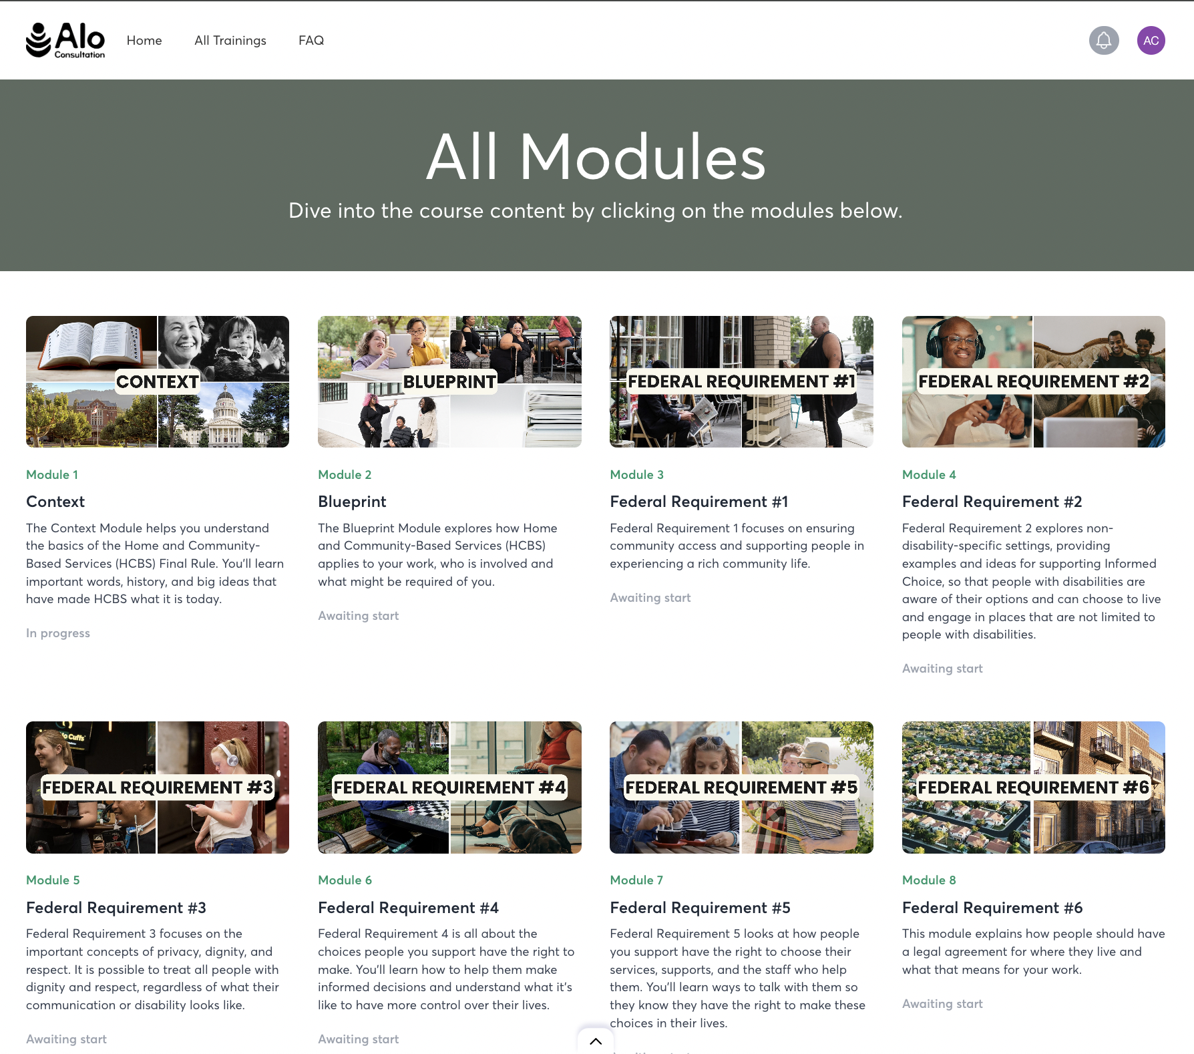Open the Blueprint module thumbnail
This screenshot has height=1054, width=1194.
[x=449, y=381]
